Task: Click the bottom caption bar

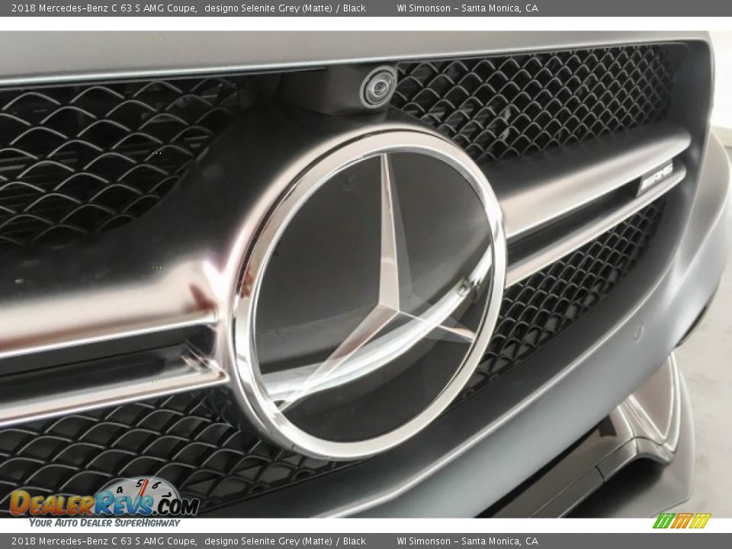Action: [366, 542]
